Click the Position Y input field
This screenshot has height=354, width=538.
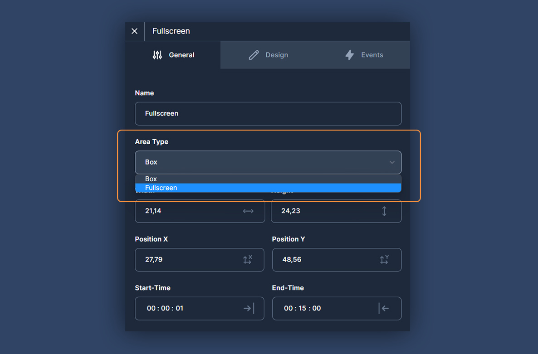click(337, 260)
